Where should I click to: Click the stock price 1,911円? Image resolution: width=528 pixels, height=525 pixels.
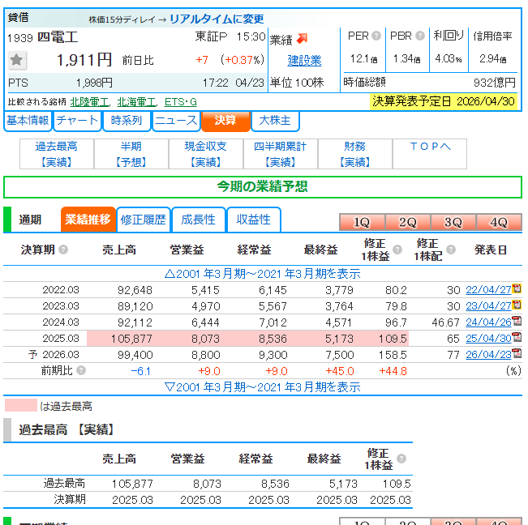coord(84,60)
